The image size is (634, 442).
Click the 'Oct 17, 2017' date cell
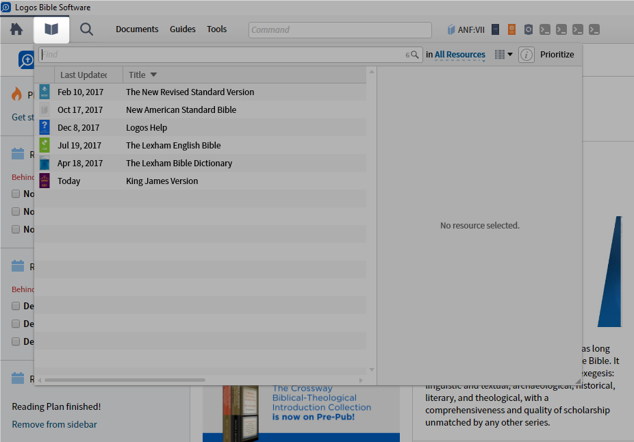tap(80, 110)
